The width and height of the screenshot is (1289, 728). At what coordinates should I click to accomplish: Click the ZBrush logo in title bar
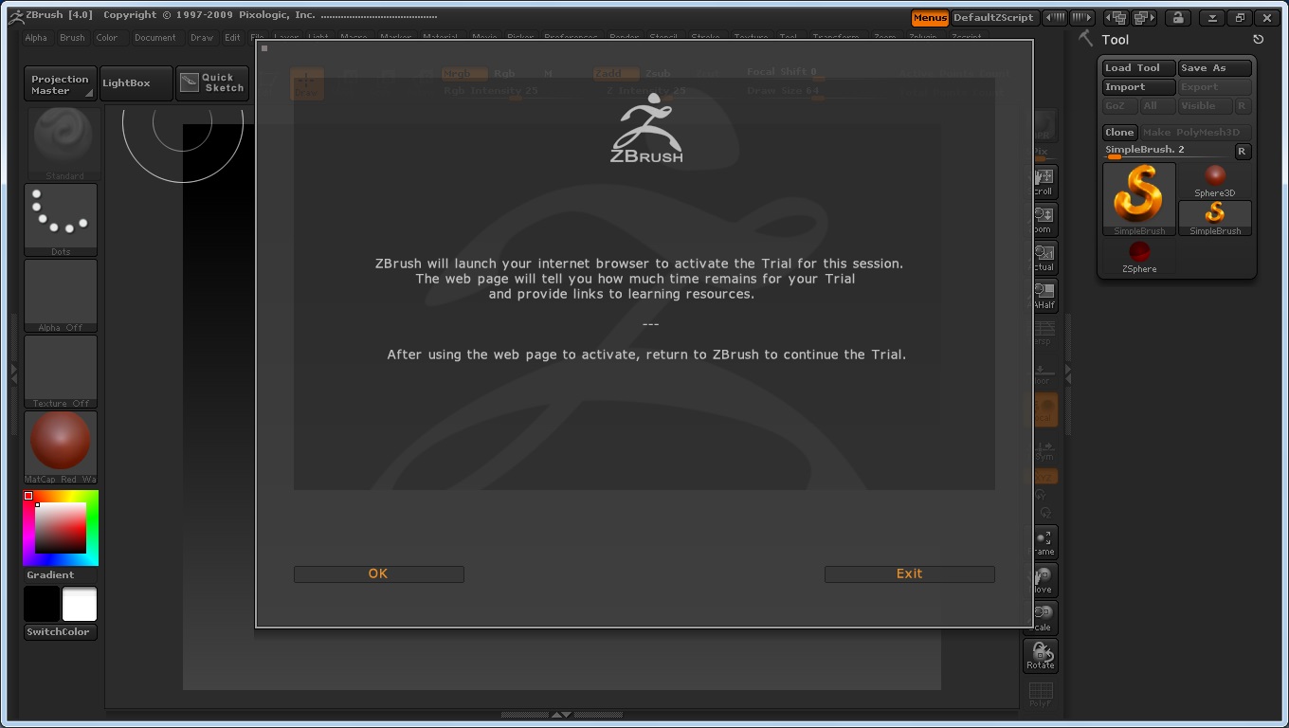pos(16,15)
